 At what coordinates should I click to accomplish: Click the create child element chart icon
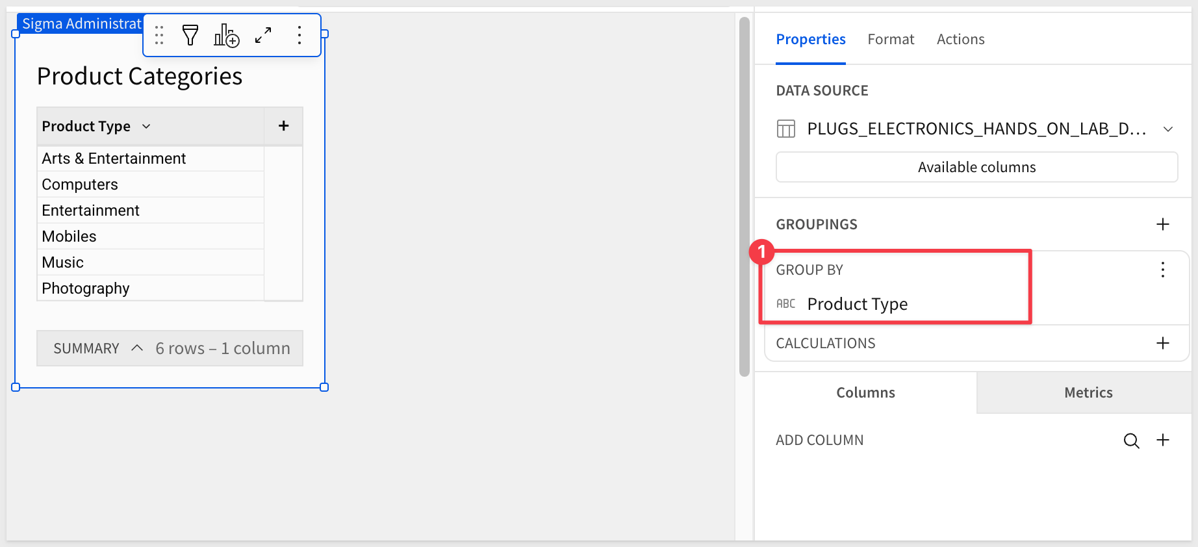coord(226,35)
